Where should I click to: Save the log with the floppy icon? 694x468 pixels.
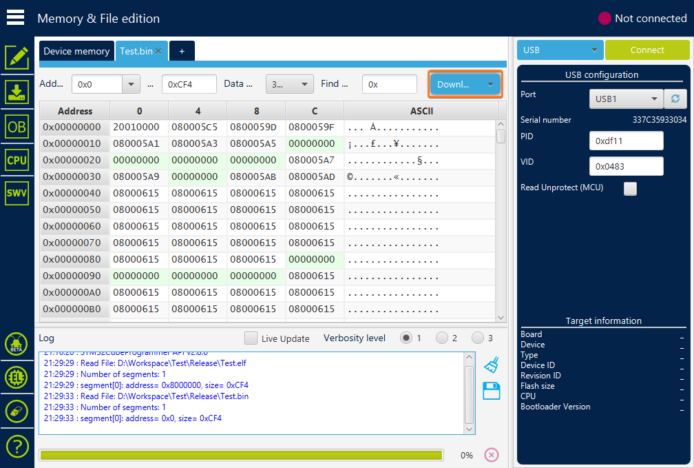coord(492,391)
